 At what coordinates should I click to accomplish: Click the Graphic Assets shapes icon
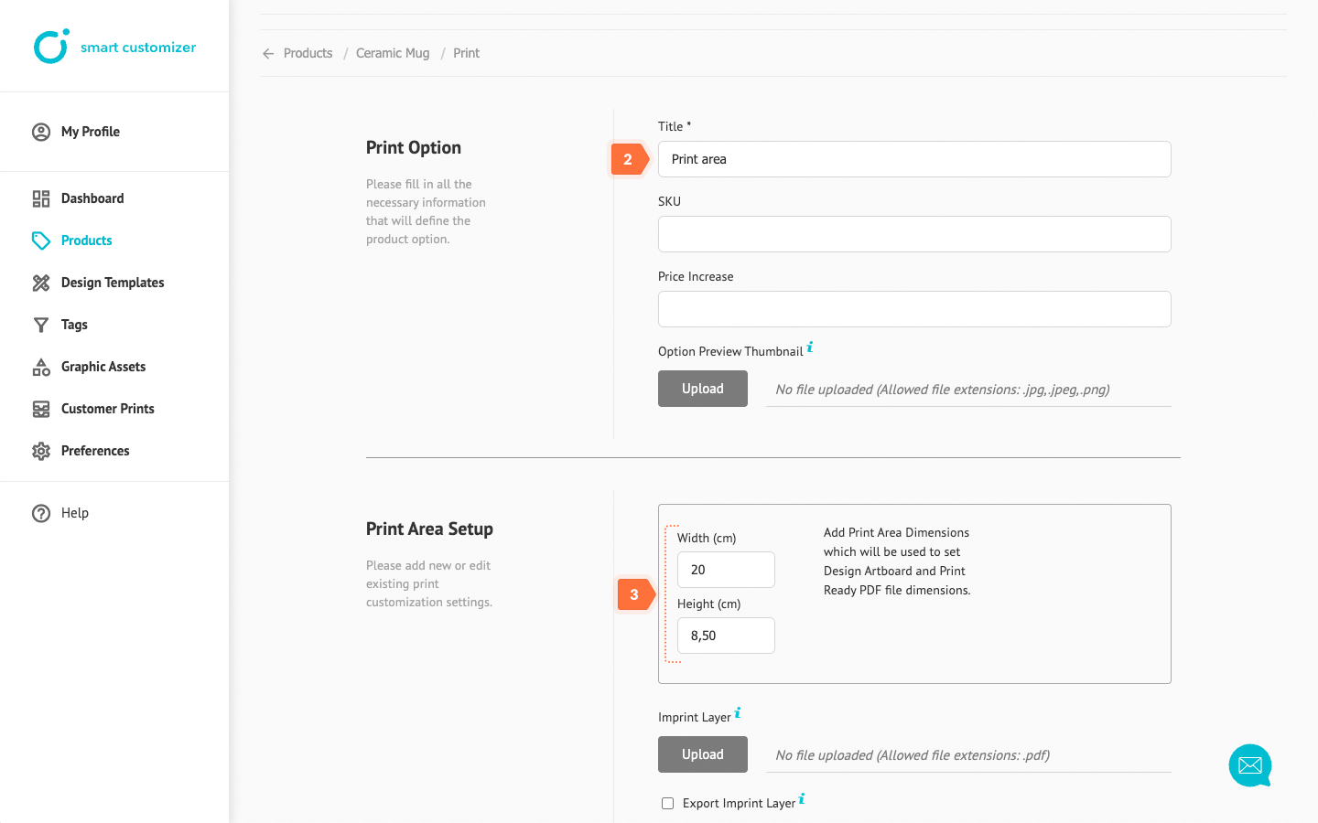pyautogui.click(x=41, y=367)
